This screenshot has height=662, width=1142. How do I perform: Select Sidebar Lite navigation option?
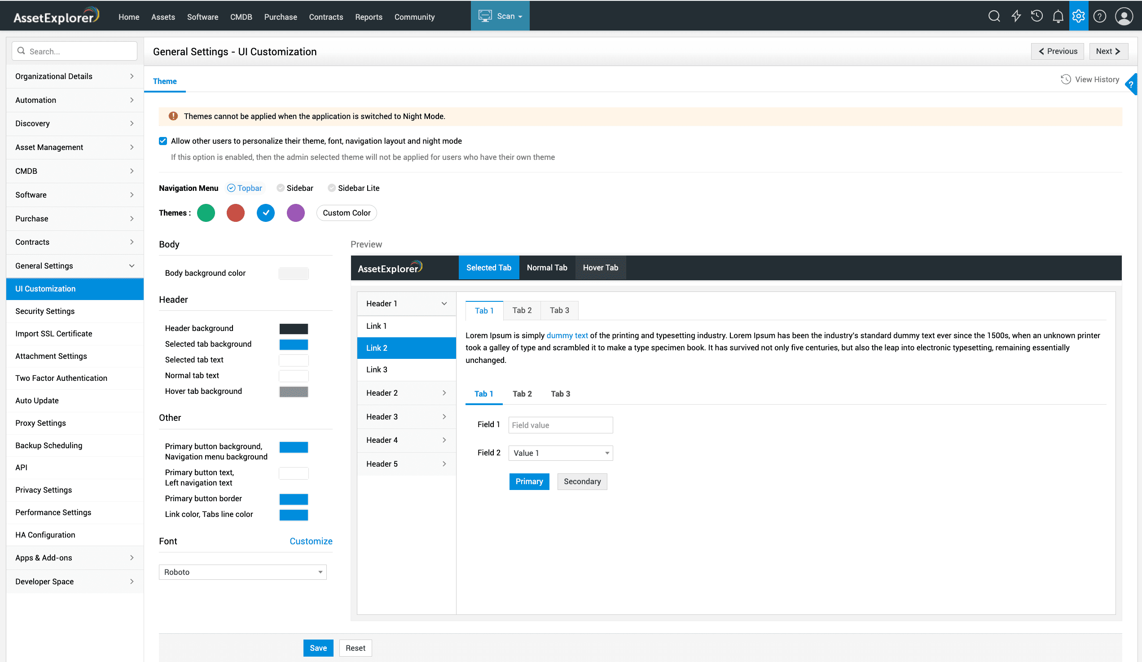[x=332, y=188]
